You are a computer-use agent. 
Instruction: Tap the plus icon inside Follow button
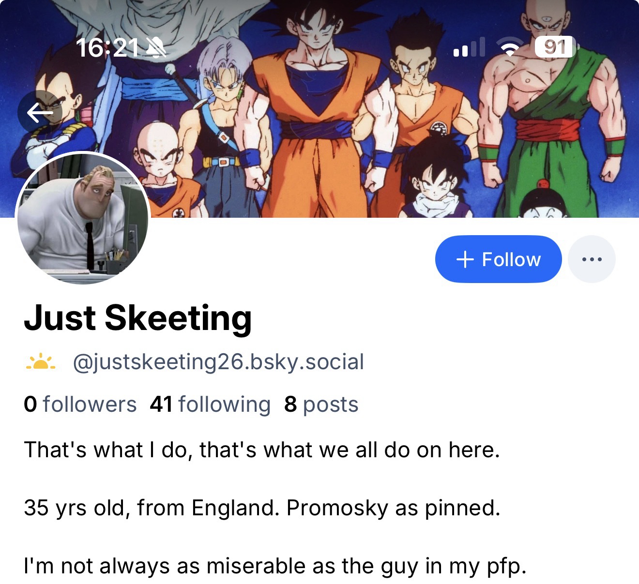pos(465,259)
